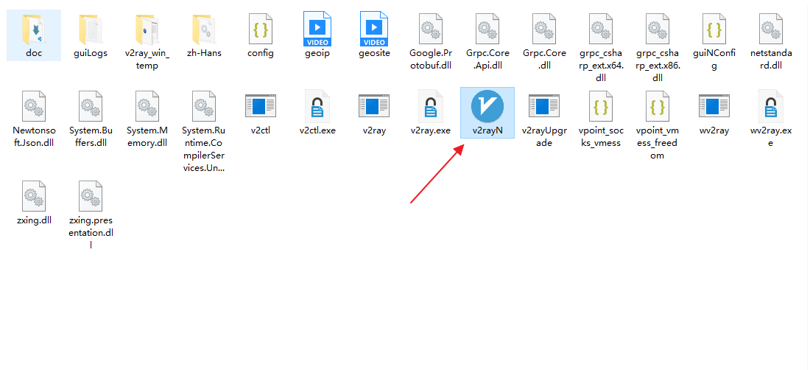The height and width of the screenshot is (370, 810).
Task: Select the Grpc.Core.Api.dll gear icon
Action: point(487,29)
